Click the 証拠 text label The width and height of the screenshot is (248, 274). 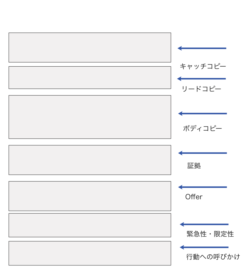click(x=194, y=166)
